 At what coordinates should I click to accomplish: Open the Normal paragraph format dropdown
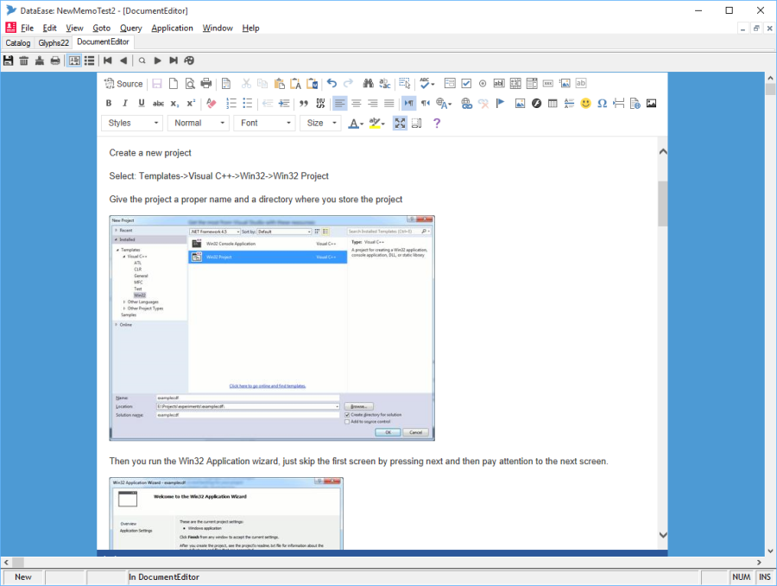pyautogui.click(x=199, y=123)
